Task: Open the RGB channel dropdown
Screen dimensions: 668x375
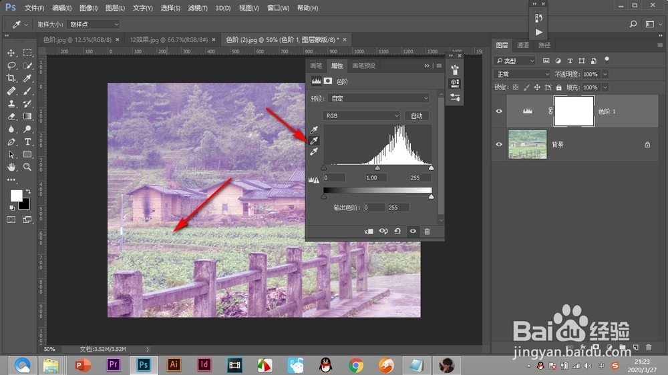Action: click(361, 116)
